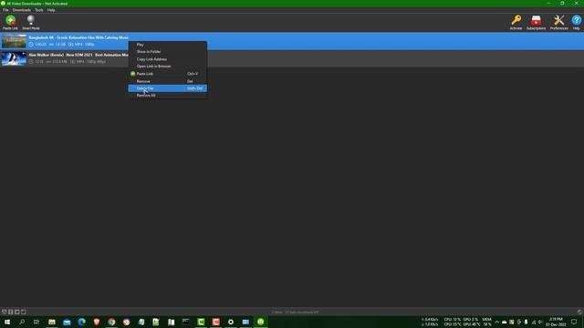Select Open Link in Browser entry
The width and height of the screenshot is (584, 328).
pyautogui.click(x=168, y=67)
